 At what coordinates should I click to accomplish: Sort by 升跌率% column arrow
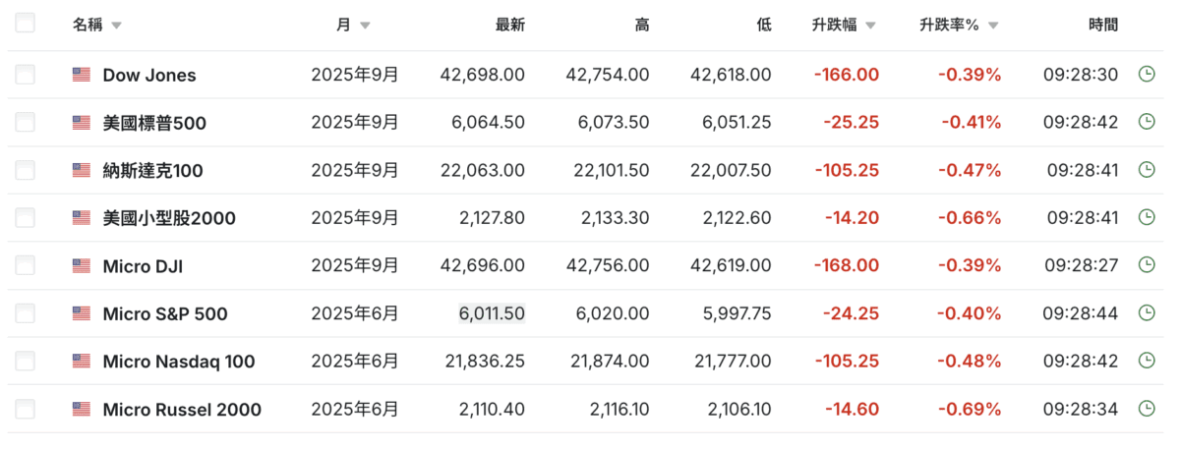coord(993,27)
